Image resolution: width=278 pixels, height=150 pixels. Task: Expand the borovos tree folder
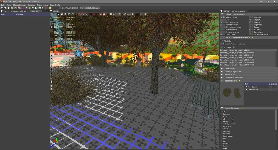(x=222, y=114)
